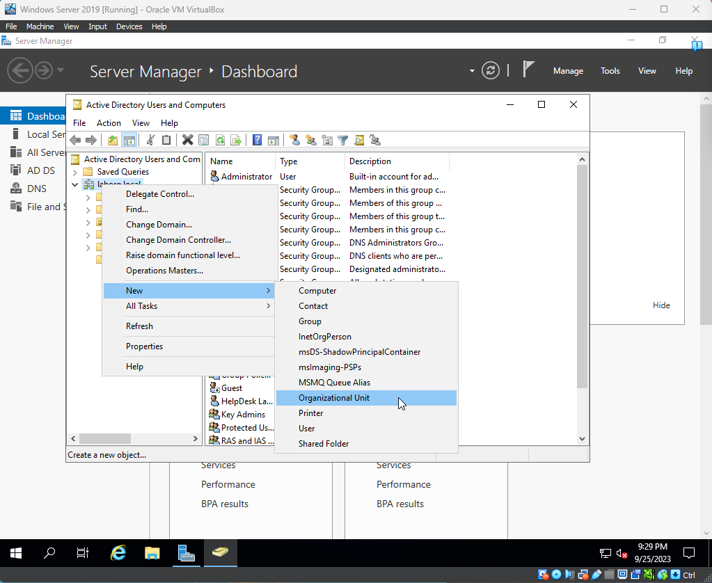Image resolution: width=712 pixels, height=583 pixels.
Task: Toggle the Show/Hide Action Pane icon
Action: (x=274, y=141)
